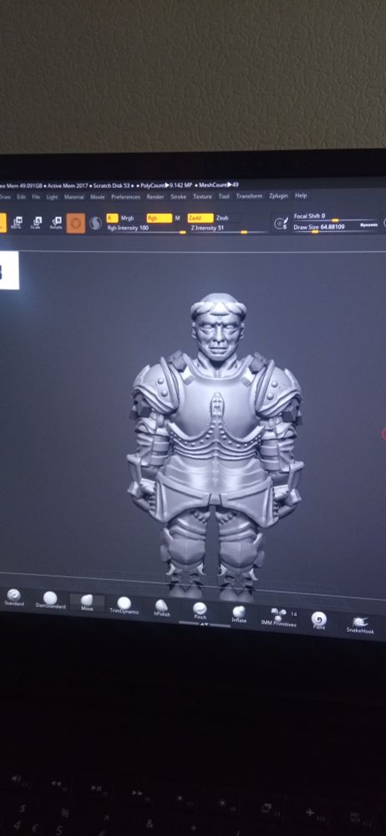The width and height of the screenshot is (386, 836).
Task: Click the PolyCount 9.142 MP readout
Action: (167, 185)
